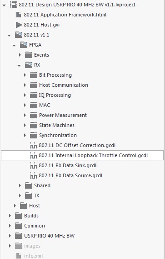The image size is (165, 259).
Task: Expand the IQ Processing folder arrow
Action: [x=25, y=95]
